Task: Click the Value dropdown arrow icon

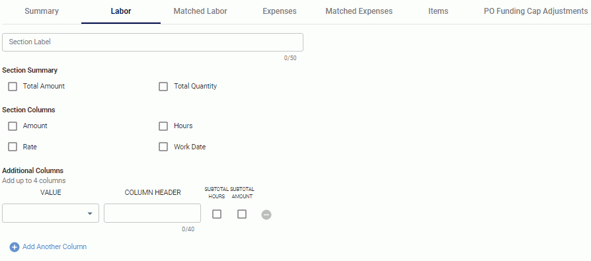Action: click(x=90, y=213)
